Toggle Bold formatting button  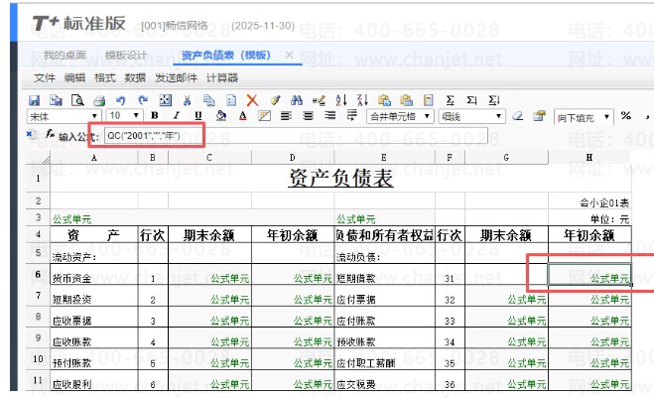pyautogui.click(x=155, y=115)
